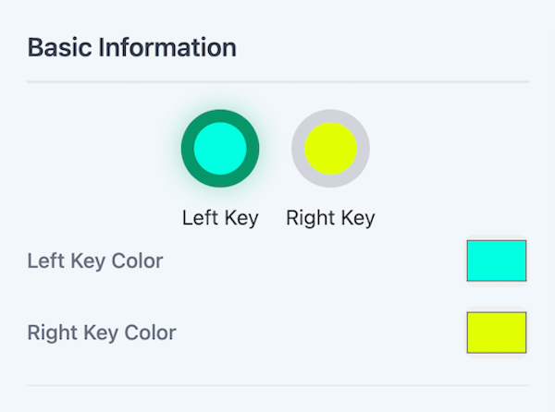This screenshot has width=555, height=412.
Task: Change the yellow color swatch
Action: coord(496,333)
